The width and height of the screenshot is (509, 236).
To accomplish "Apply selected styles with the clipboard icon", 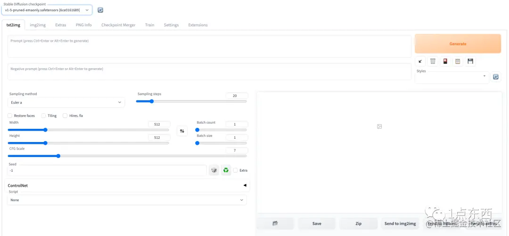I will [458, 61].
